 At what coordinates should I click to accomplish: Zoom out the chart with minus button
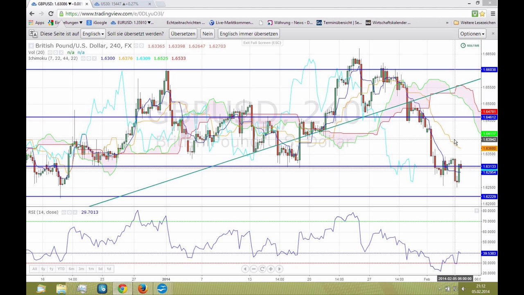pyautogui.click(x=253, y=269)
